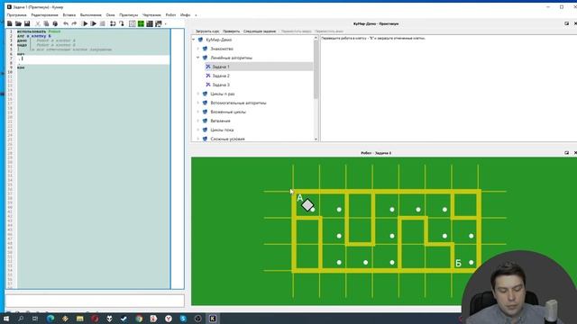
Task: Click the Save floppy disk icon
Action: click(27, 23)
